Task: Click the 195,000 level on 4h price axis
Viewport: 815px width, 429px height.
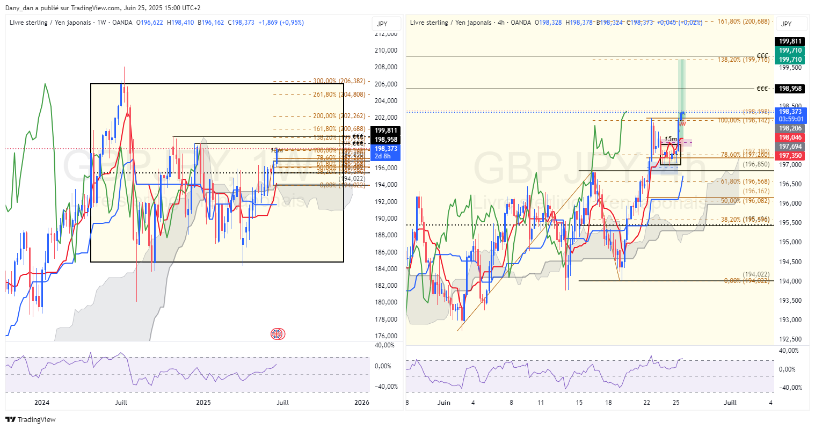Action: coord(790,242)
